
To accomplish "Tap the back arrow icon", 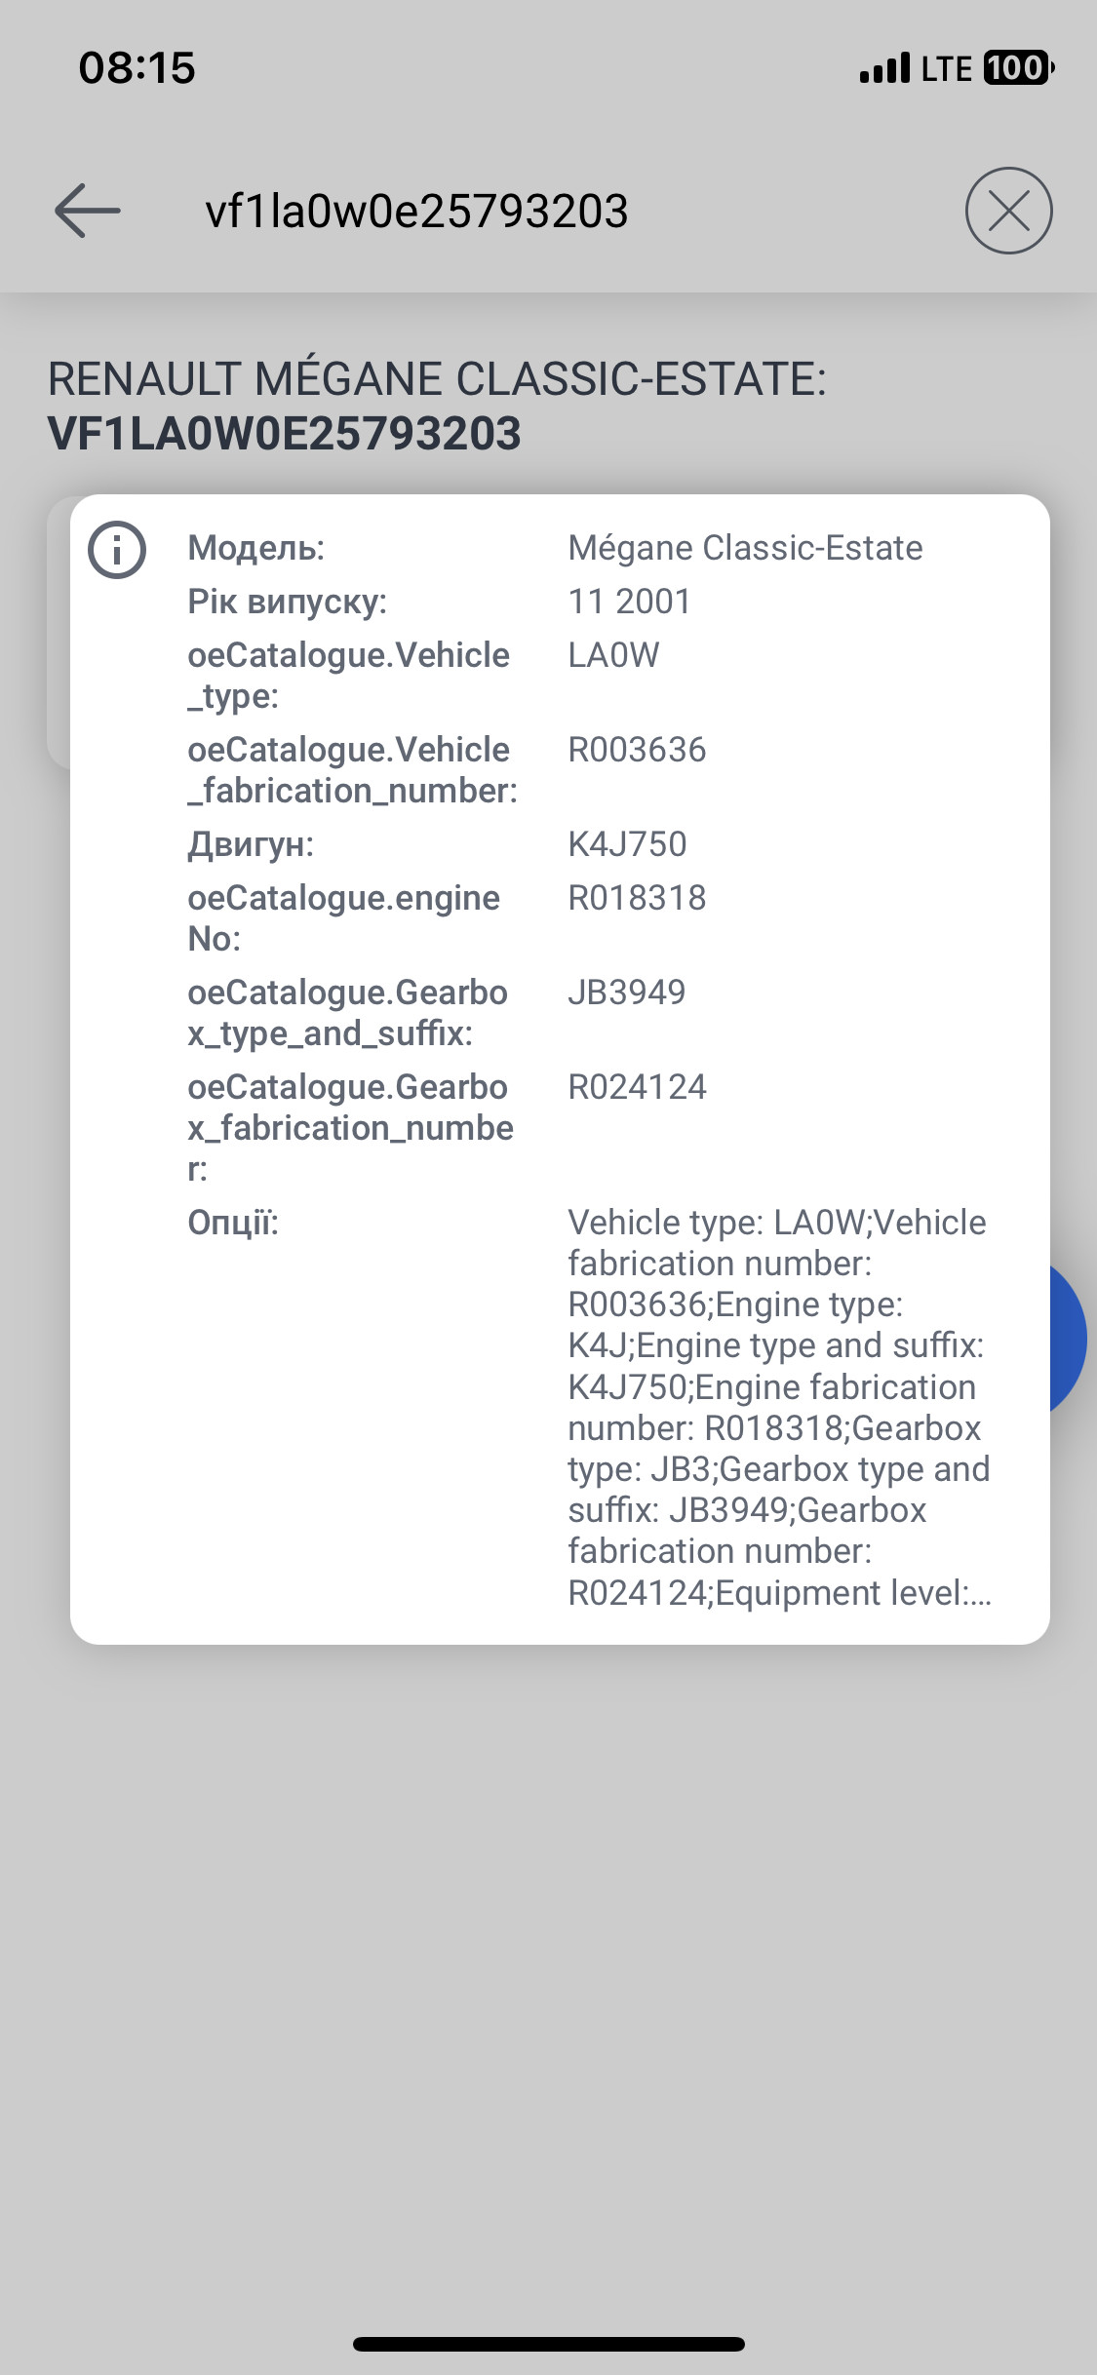I will pos(88,211).
